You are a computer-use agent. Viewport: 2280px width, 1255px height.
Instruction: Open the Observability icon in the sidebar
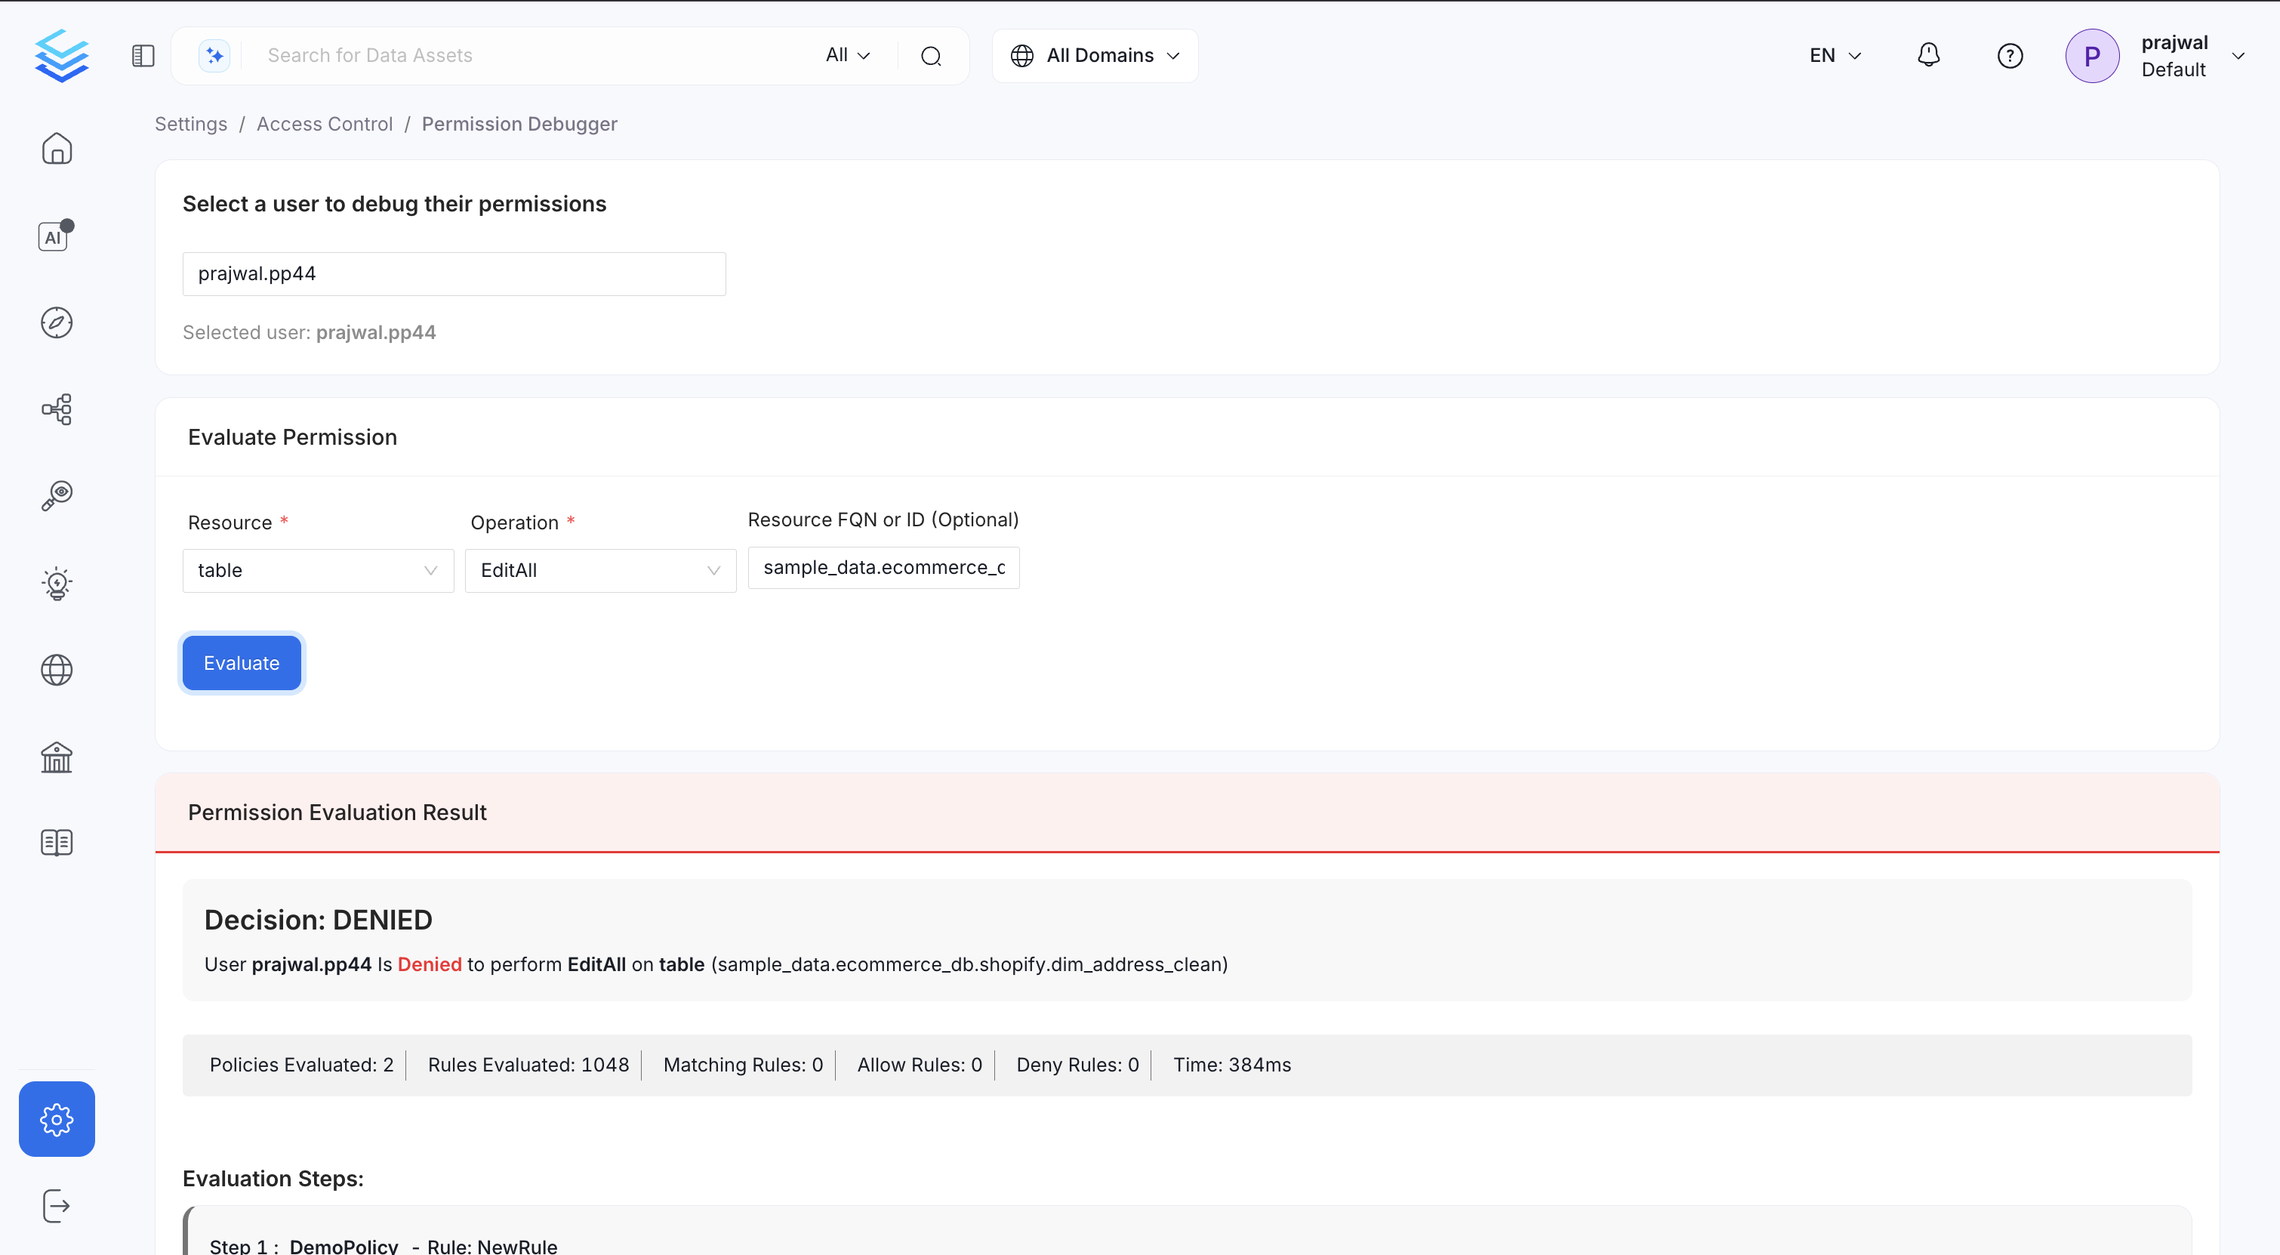57,495
